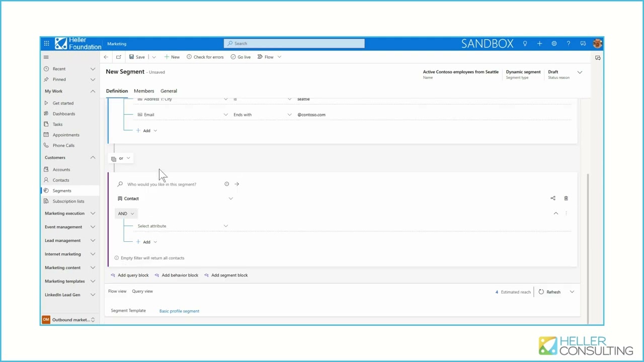Open the more options dots for AND group
This screenshot has width=644, height=362.
[566, 214]
